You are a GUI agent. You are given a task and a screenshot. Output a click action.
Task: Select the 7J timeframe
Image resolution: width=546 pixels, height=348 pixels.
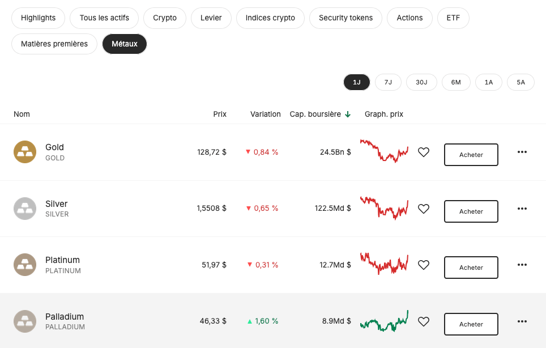(388, 82)
